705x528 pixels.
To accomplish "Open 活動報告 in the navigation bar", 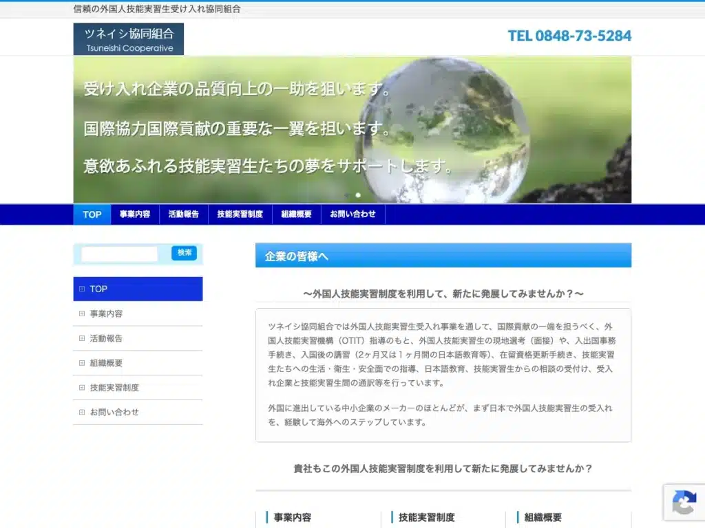I will click(x=183, y=214).
